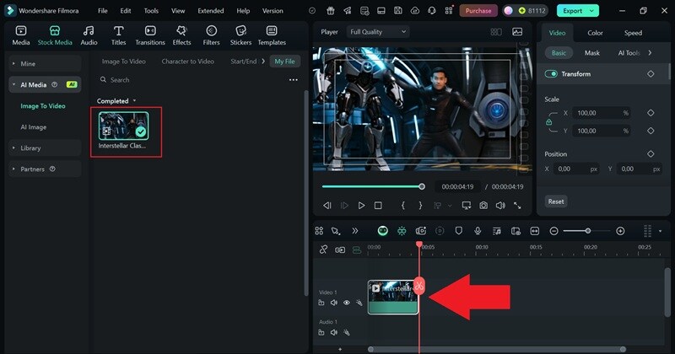Click the fullscreen expand icon in player
Screen dimensions: 675x354
click(517, 206)
